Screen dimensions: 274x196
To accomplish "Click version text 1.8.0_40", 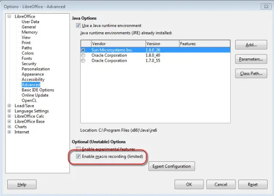I will click(153, 55).
